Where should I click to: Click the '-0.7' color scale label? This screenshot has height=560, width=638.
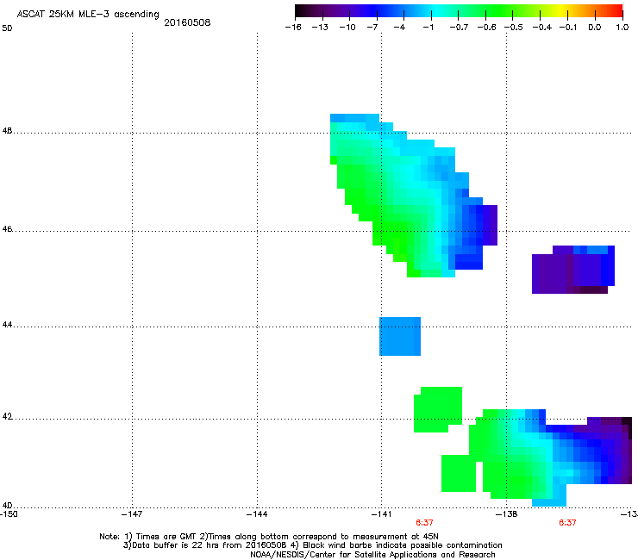click(459, 28)
